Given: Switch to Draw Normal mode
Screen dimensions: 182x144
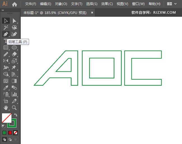Looking at the screenshot, I should (x=4, y=140).
